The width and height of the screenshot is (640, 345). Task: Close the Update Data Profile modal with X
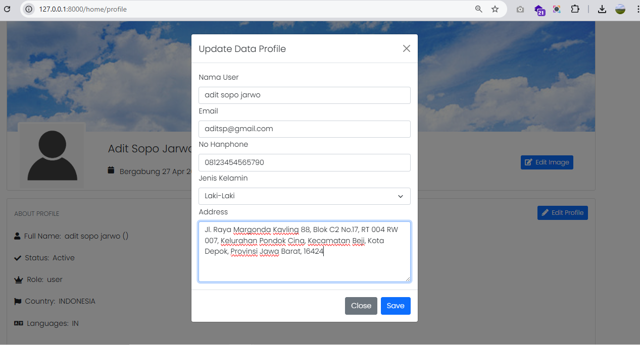tap(406, 48)
